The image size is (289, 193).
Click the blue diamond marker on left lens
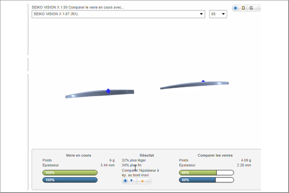click(108, 91)
